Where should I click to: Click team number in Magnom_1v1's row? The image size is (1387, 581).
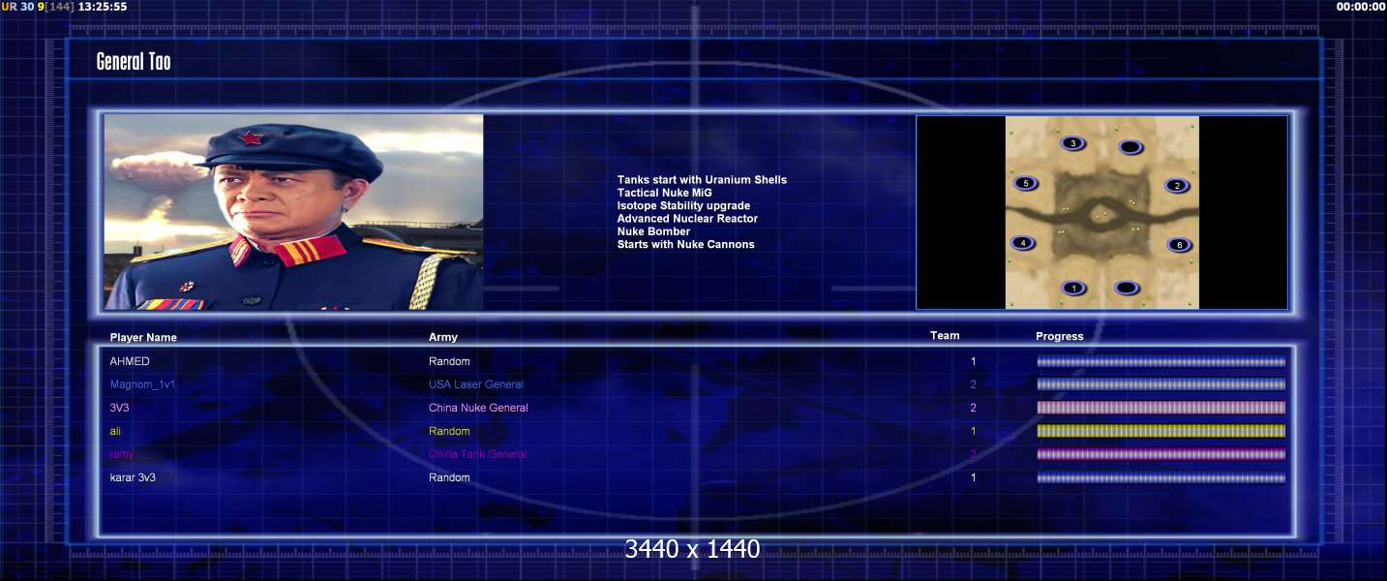(974, 384)
